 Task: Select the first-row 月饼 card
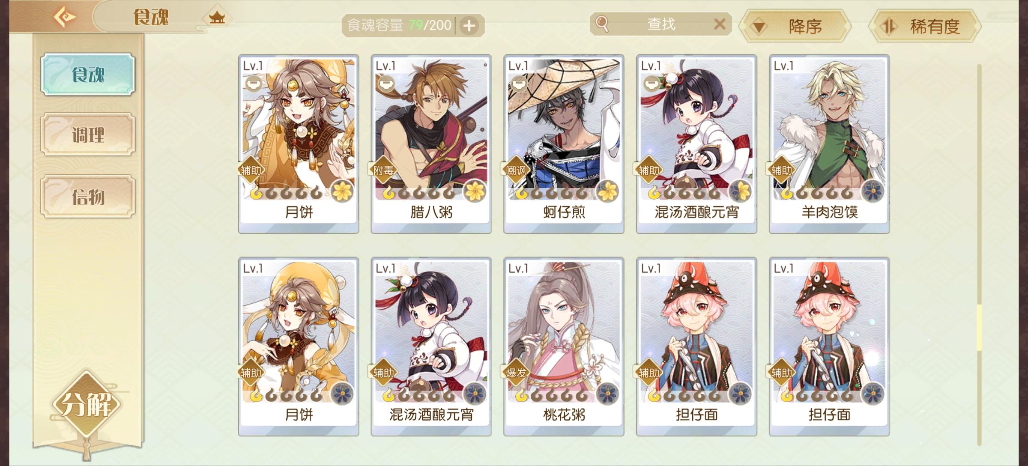tap(299, 144)
